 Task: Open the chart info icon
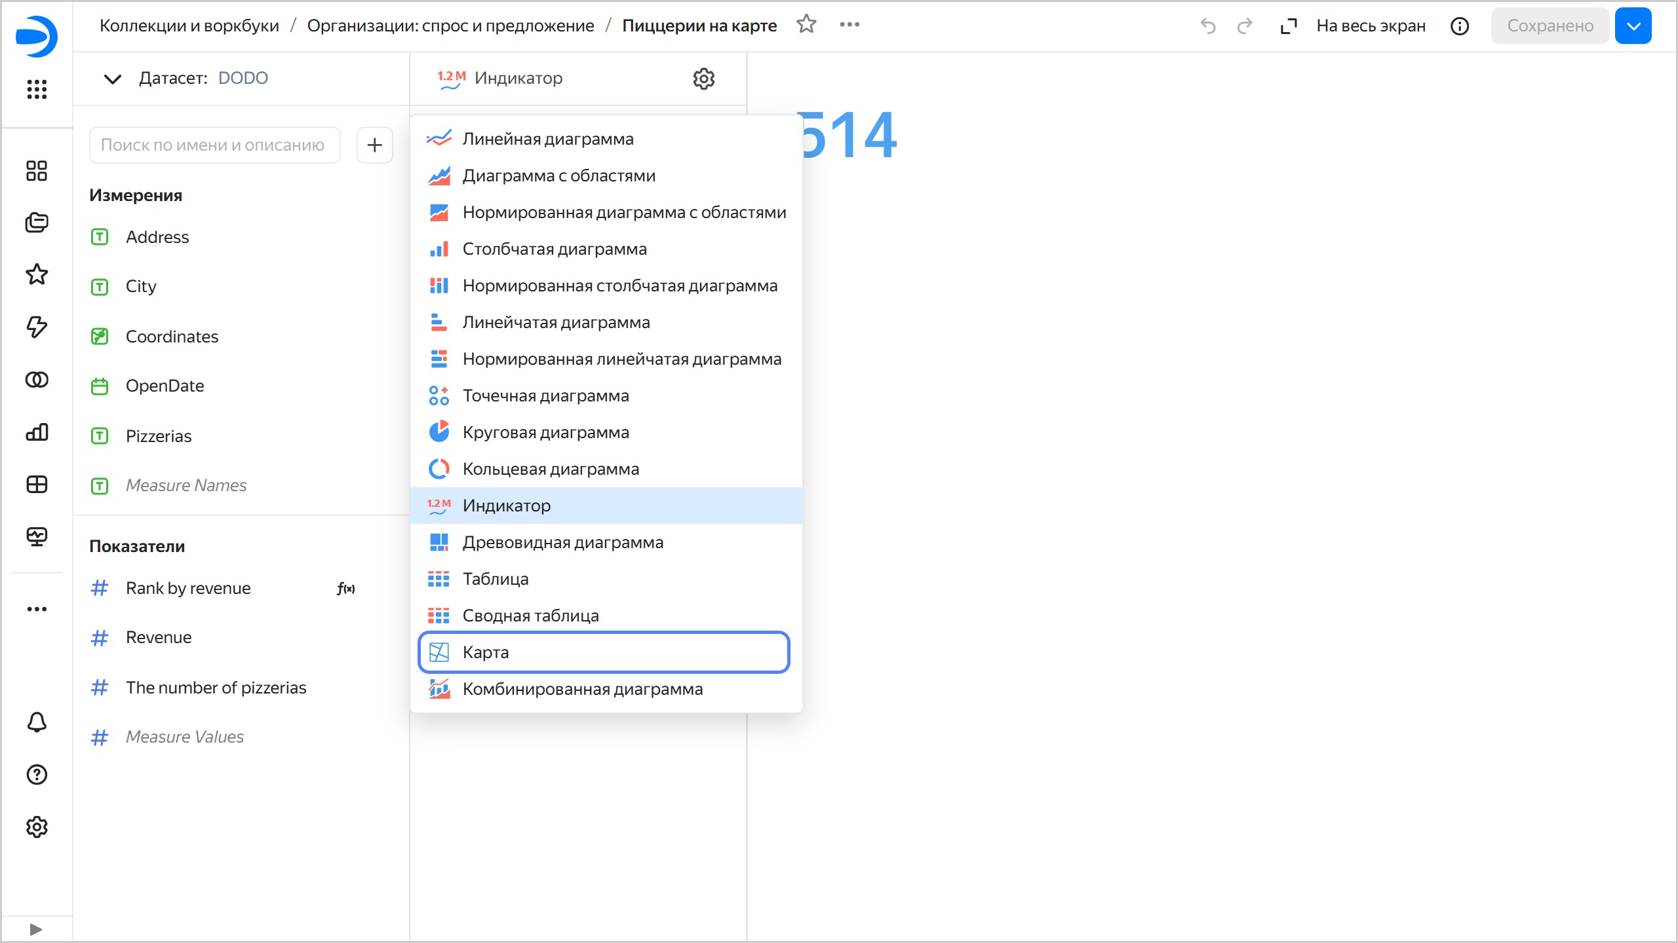click(x=1460, y=26)
